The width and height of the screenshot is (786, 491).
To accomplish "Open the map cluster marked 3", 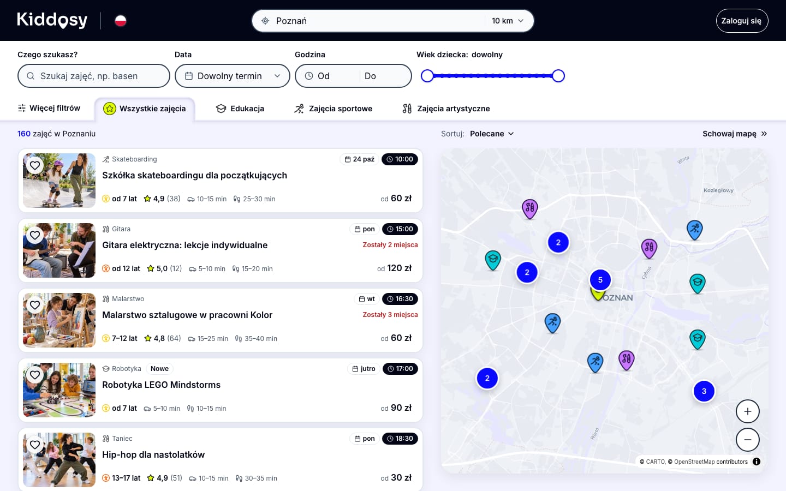I will 704,391.
